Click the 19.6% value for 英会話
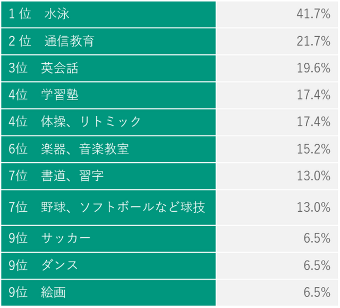 tap(313, 68)
